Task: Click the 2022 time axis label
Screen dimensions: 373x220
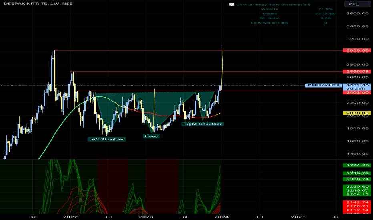Action: 70,217
